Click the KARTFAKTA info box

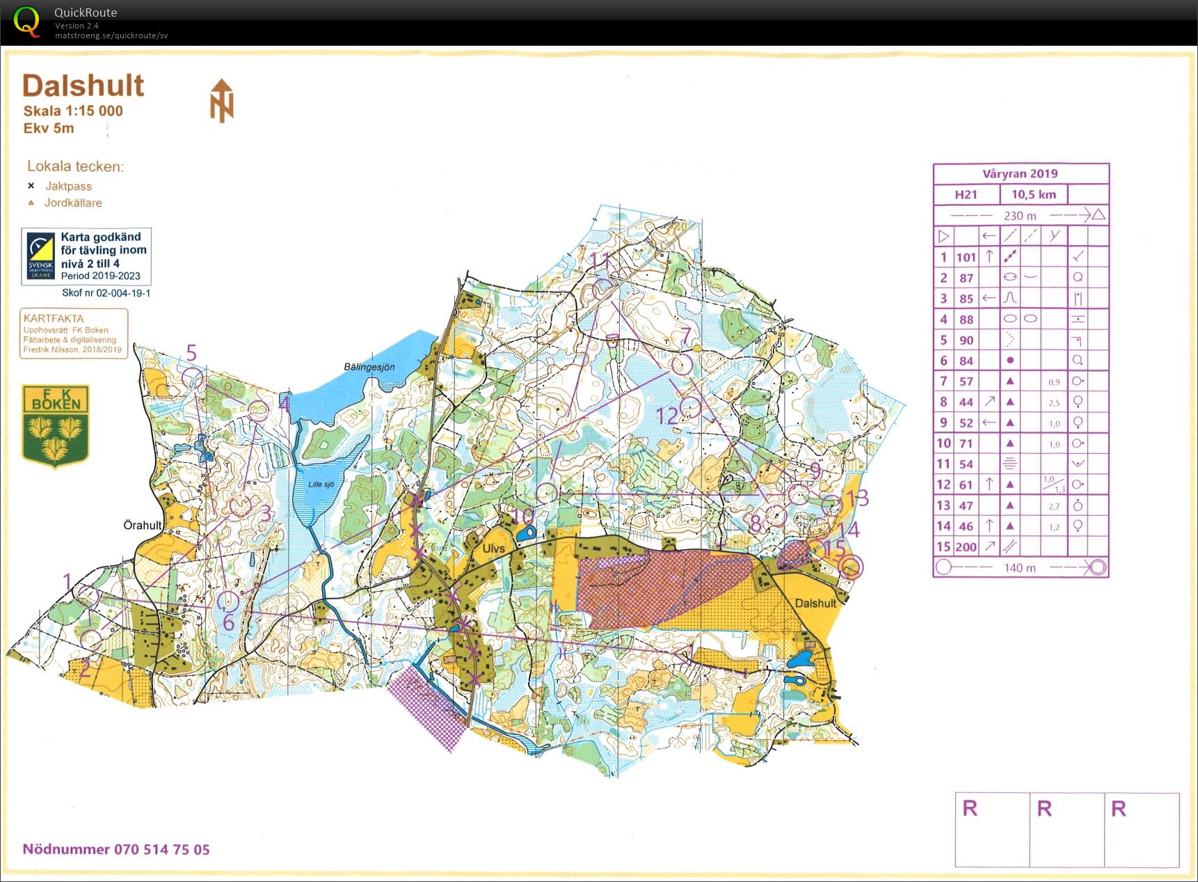(74, 333)
